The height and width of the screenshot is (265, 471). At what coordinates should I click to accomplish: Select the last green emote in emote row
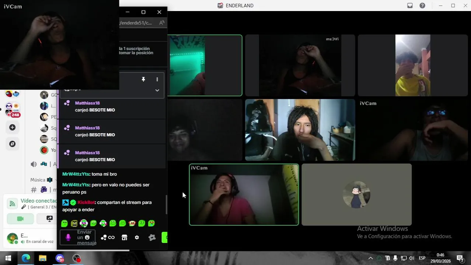(151, 223)
